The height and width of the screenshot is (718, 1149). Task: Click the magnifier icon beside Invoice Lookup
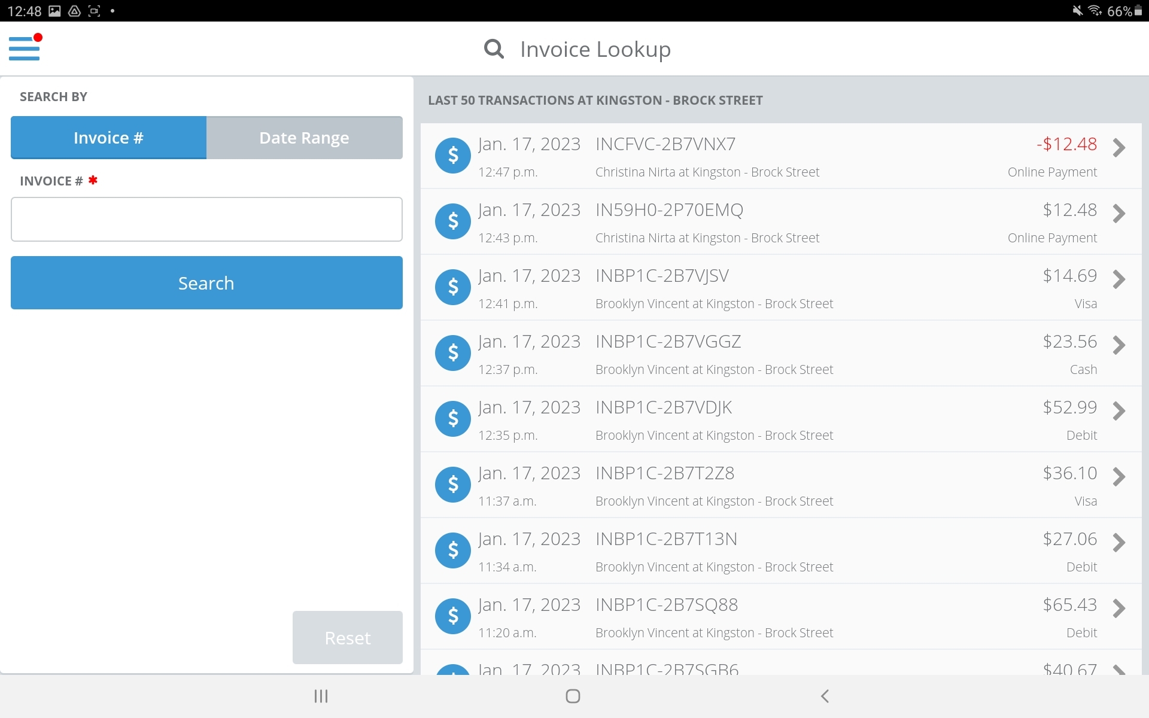coord(494,48)
